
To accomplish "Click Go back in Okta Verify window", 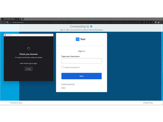I will [29, 69].
